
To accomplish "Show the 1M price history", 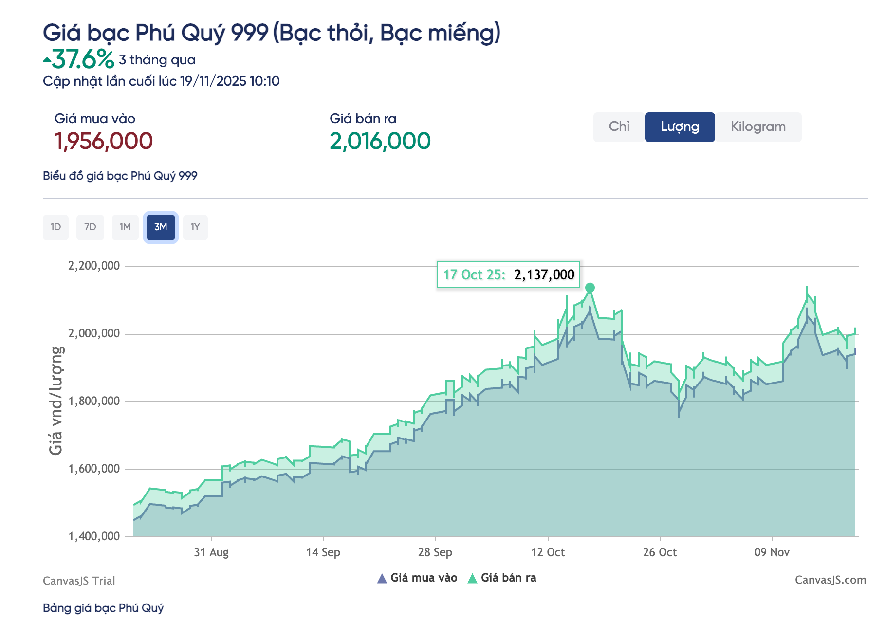I will point(125,227).
